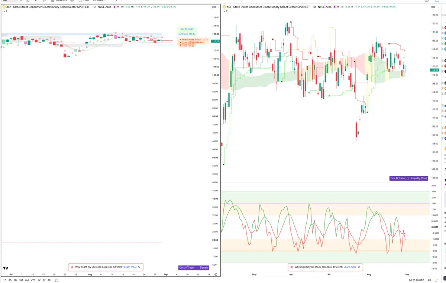Click the left chart 116.59 price label

click(x=216, y=41)
